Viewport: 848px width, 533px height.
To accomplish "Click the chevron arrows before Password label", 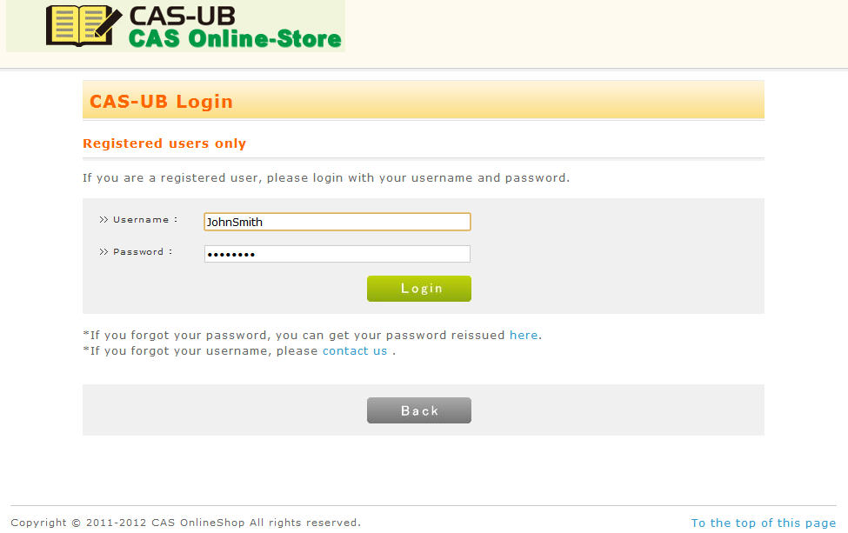I will click(x=103, y=252).
